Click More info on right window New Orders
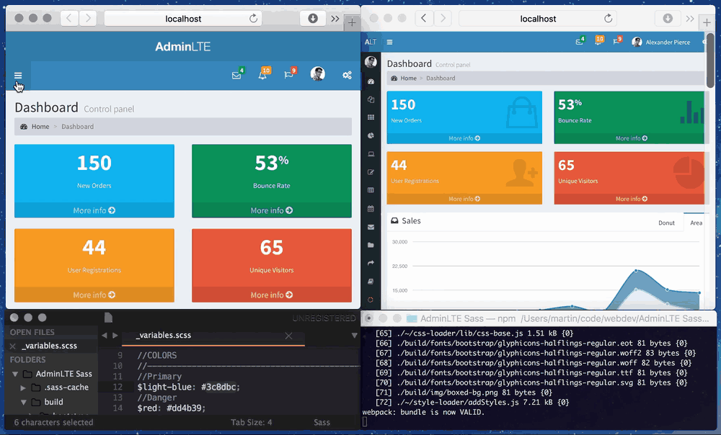The image size is (721, 435). click(x=464, y=138)
